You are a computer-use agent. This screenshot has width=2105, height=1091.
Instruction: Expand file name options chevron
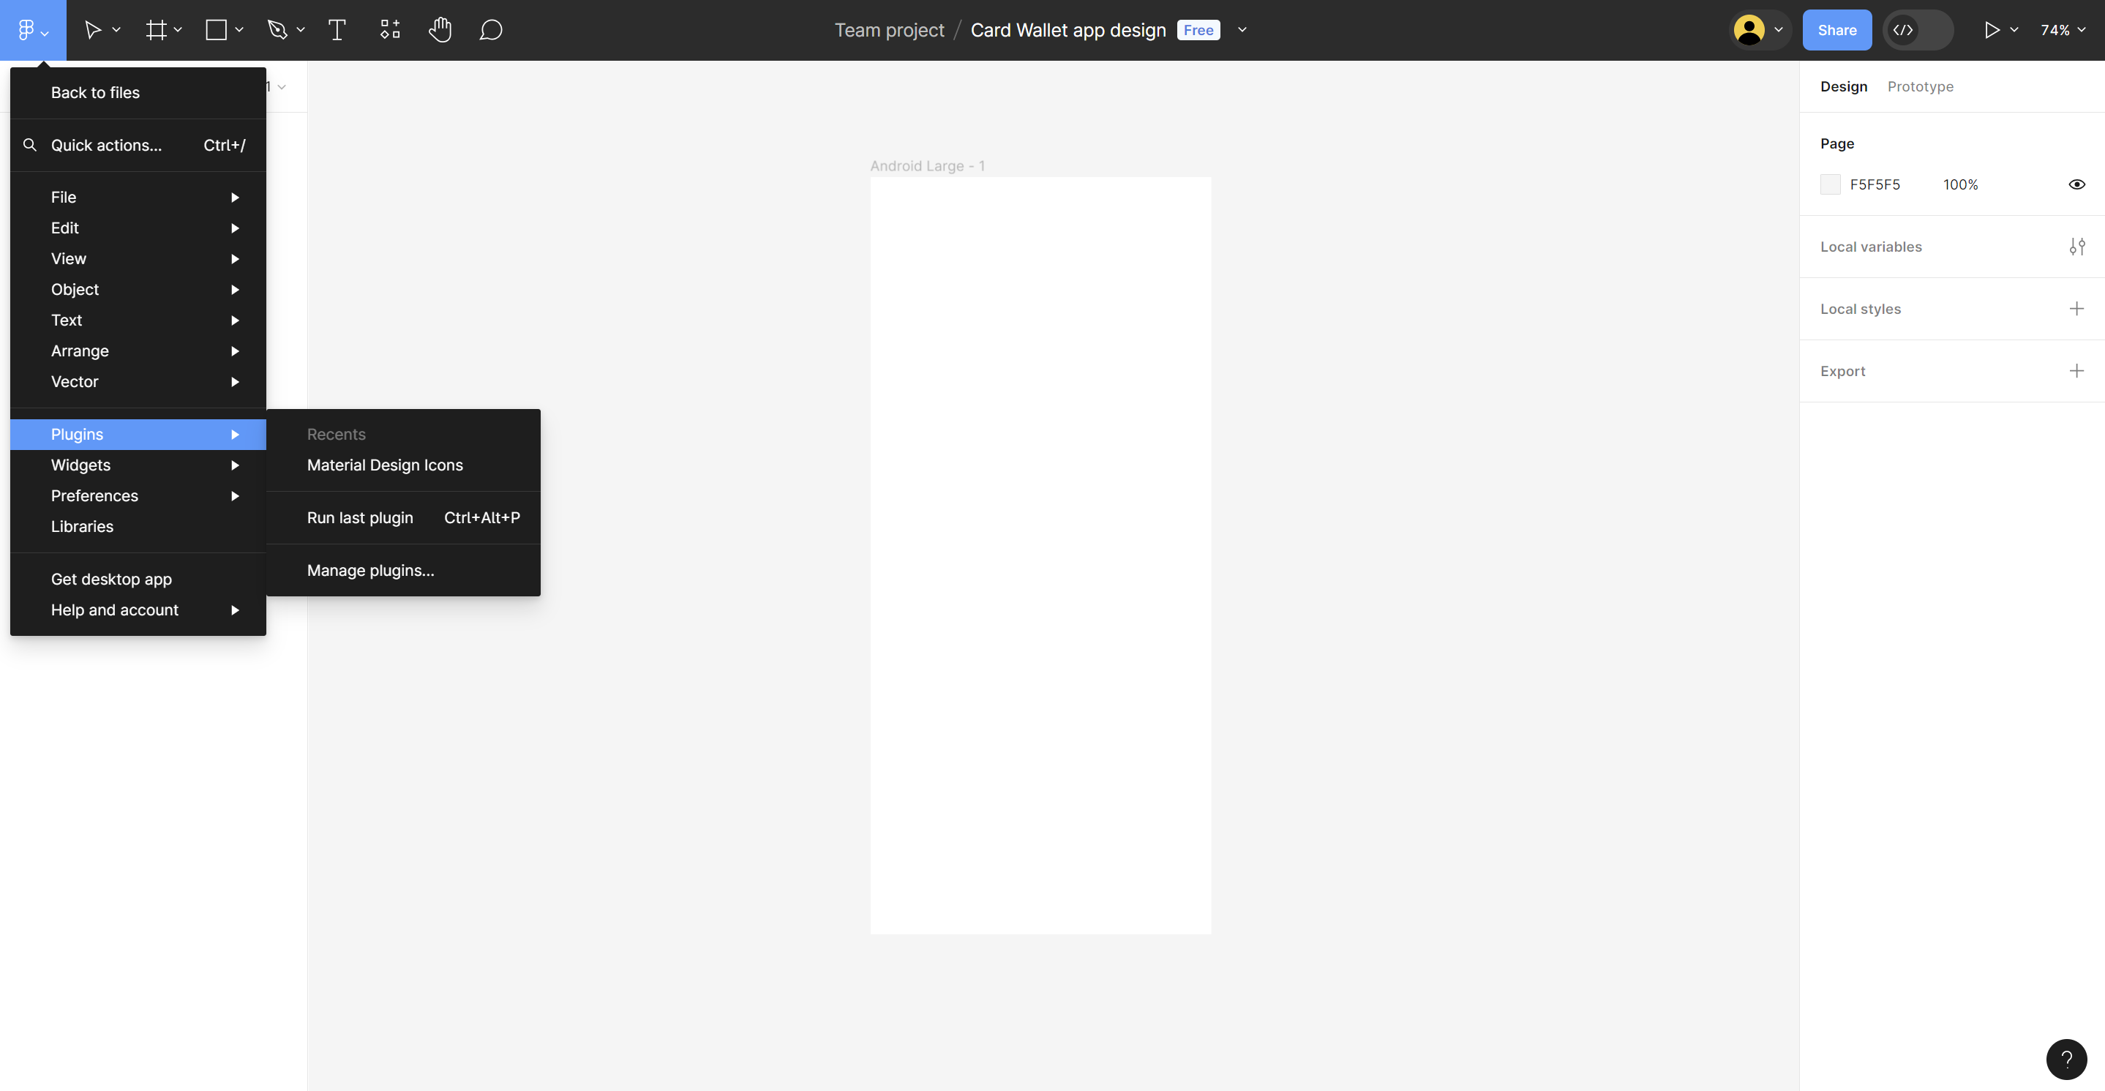1242,30
